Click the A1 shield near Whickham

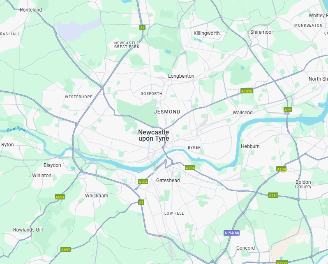[141, 202]
